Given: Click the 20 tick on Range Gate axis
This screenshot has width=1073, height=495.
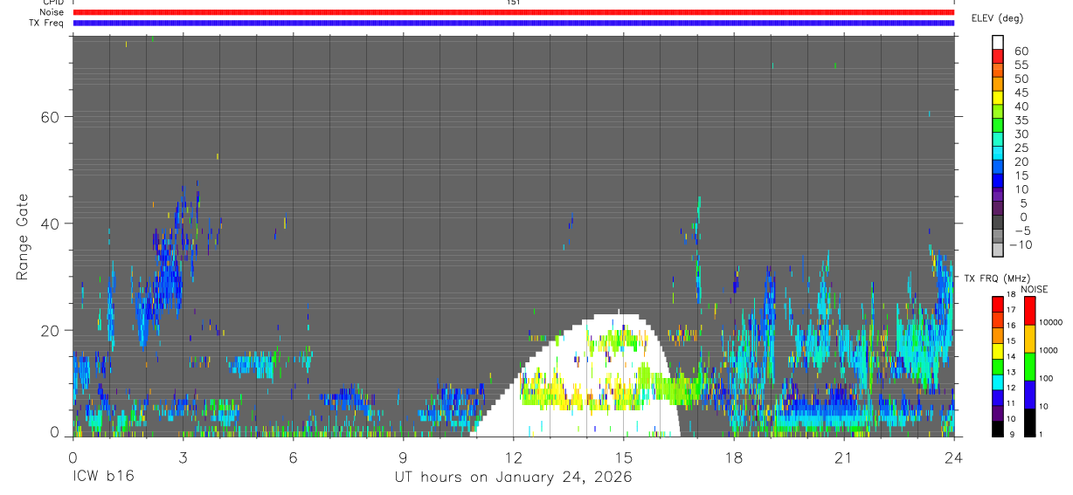Looking at the screenshot, I should pos(50,331).
